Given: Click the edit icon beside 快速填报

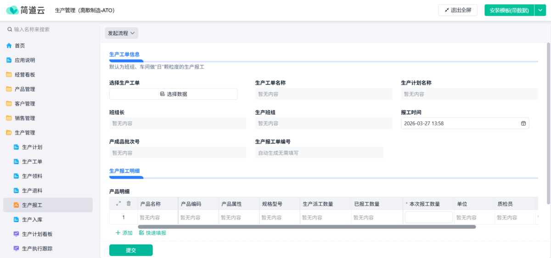Looking at the screenshot, I should [141, 233].
